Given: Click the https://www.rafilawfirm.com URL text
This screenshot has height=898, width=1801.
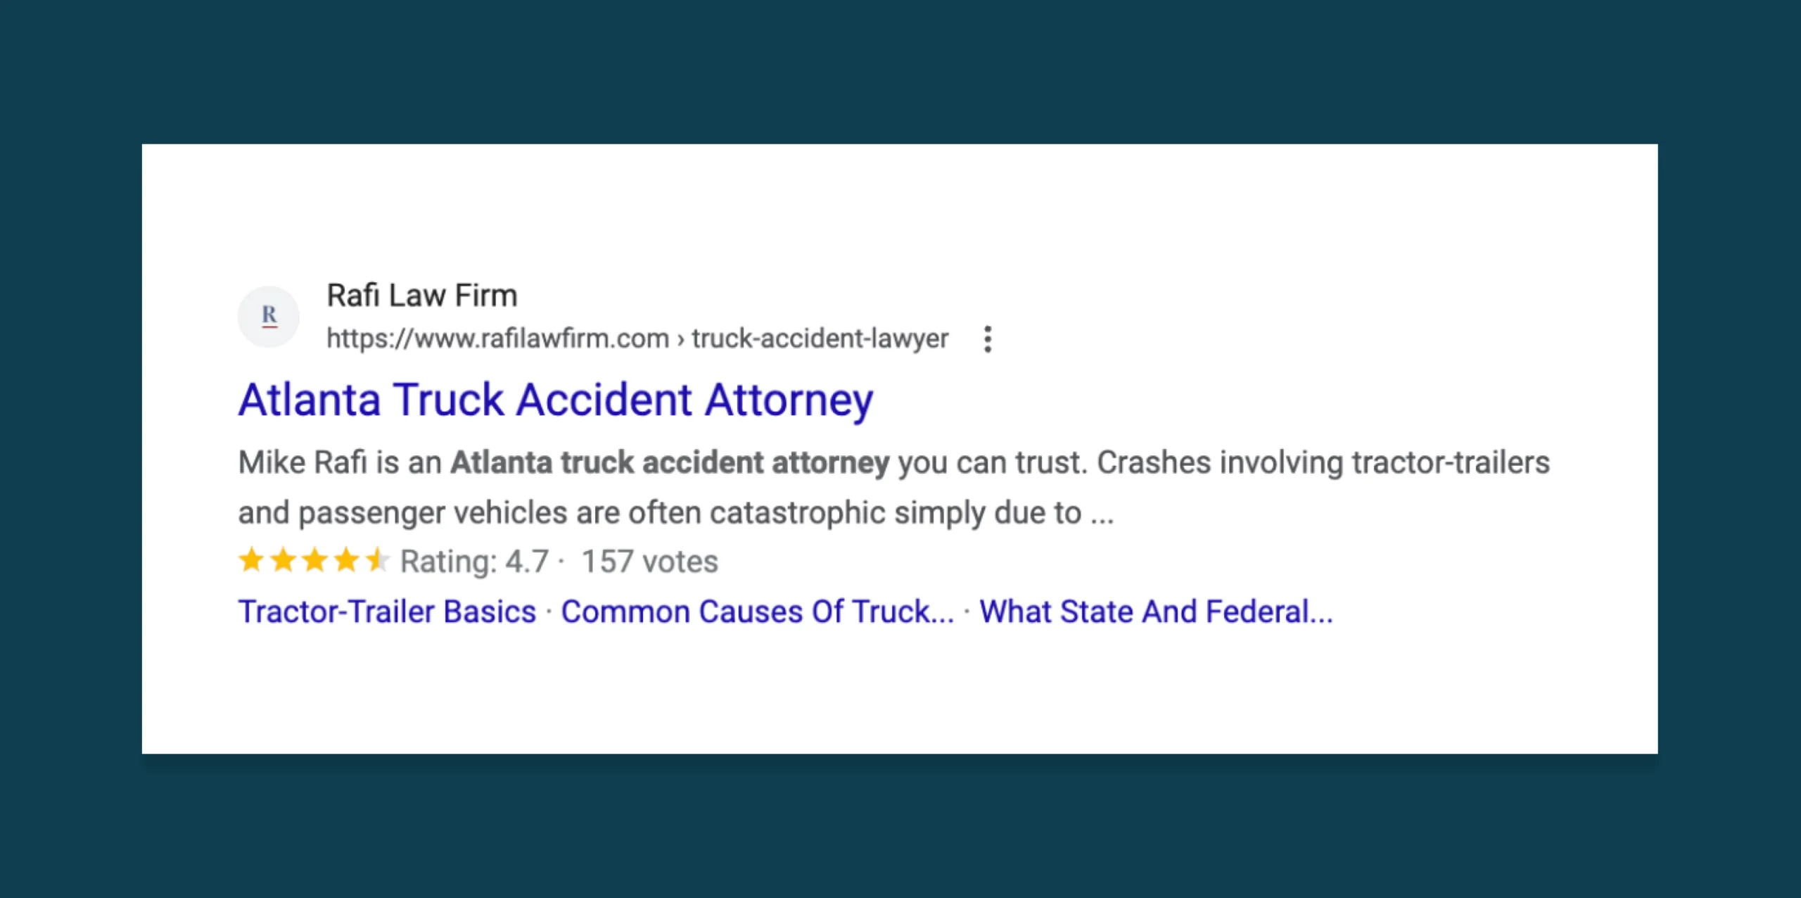Looking at the screenshot, I should pyautogui.click(x=498, y=339).
